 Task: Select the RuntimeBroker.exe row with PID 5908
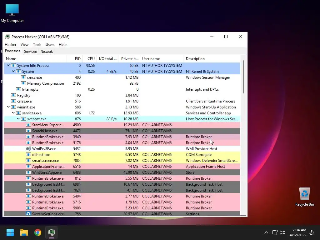tap(122, 208)
